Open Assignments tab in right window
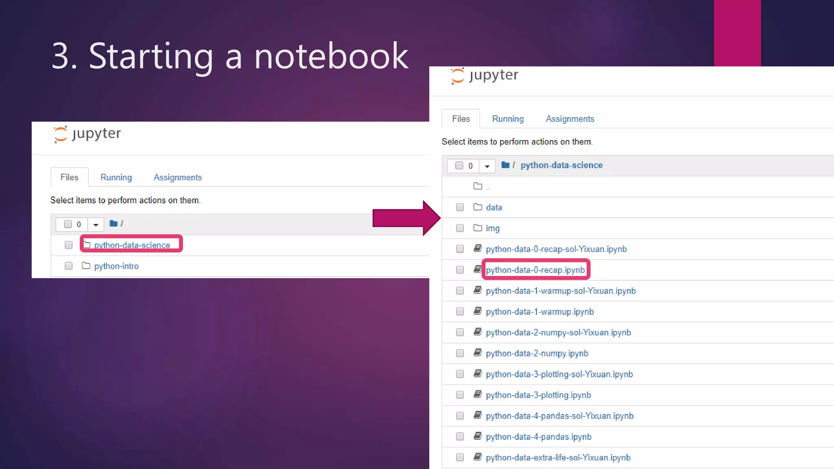This screenshot has width=834, height=469. click(x=570, y=119)
